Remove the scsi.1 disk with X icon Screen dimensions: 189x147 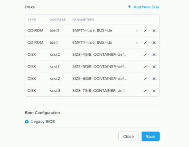(154, 67)
